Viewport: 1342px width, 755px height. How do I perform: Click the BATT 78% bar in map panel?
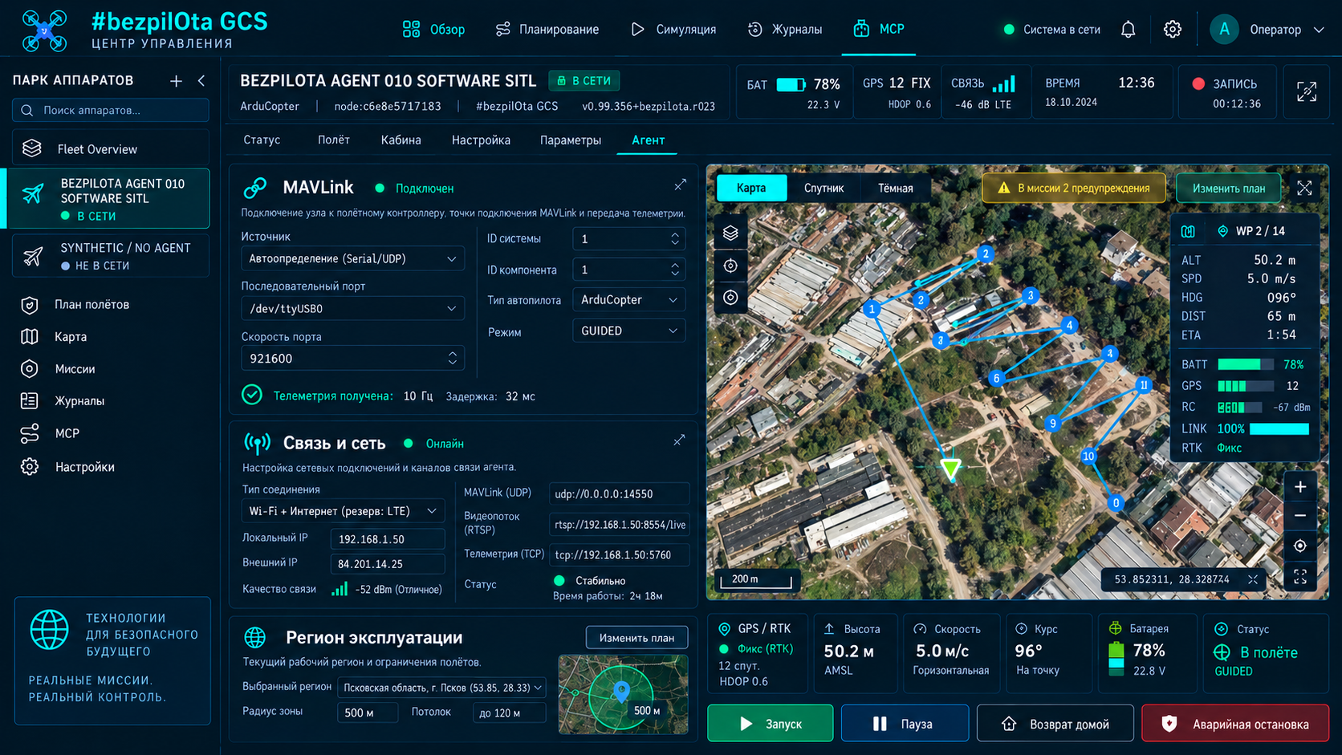[1245, 364]
